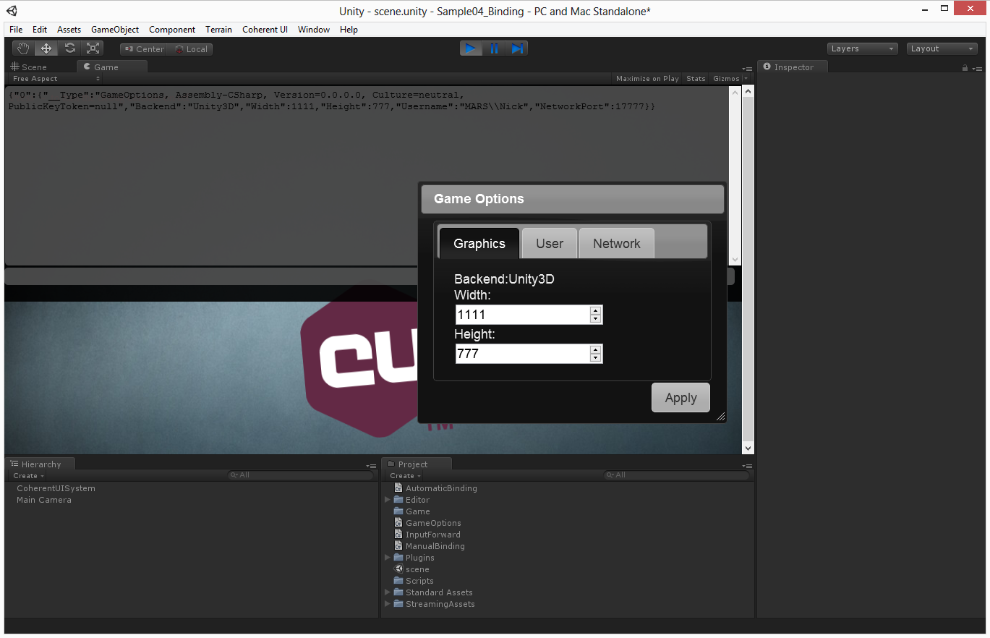Toggle the Center pivot mode button
This screenshot has width=990, height=638.
point(144,49)
